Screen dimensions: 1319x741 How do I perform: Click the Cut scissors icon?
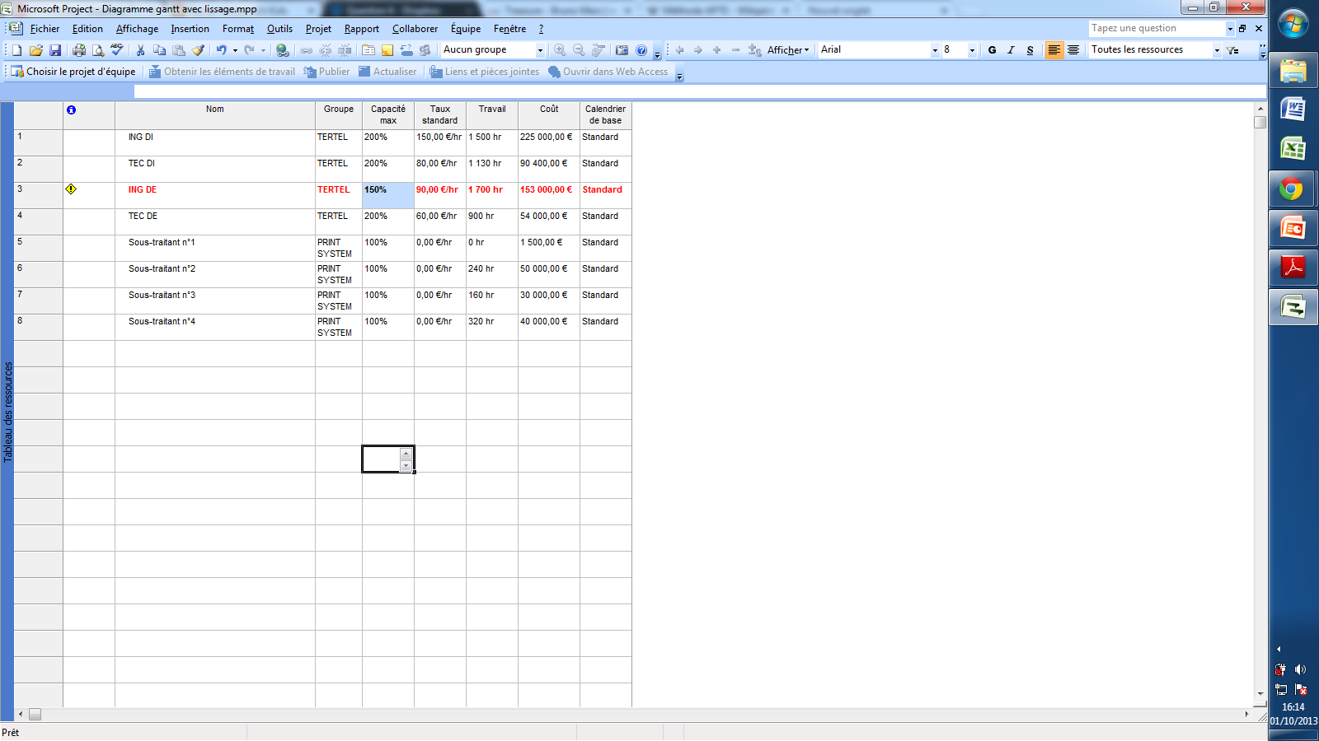(140, 50)
